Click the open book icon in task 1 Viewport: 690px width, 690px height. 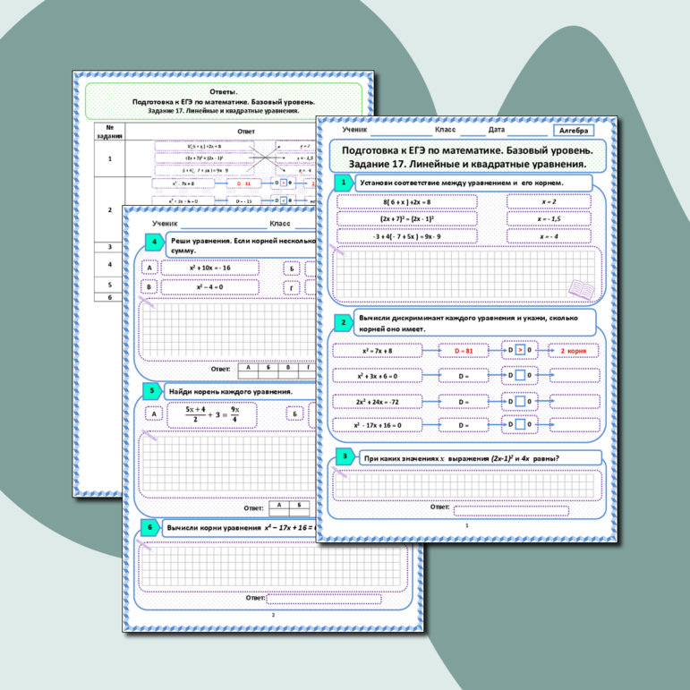(580, 288)
